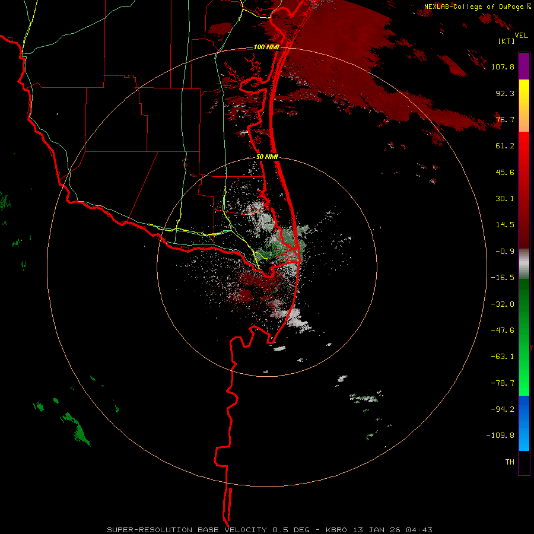
Task: Select the 30.1 scale value
Action: (505, 199)
